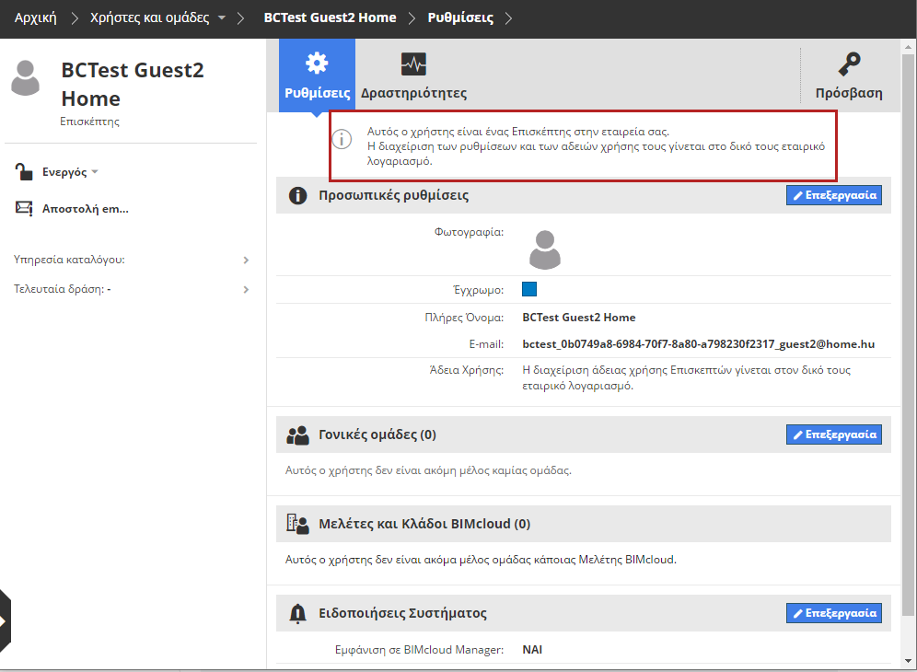917x672 pixels.
Task: Open the Χρήστες και ομάδες breadcrumb dropdown
Action: click(x=221, y=17)
